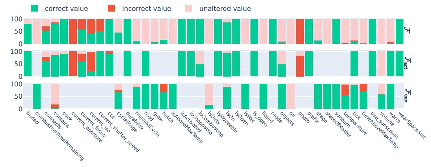Click the "isChoppable" x-axis label

coord(202,124)
